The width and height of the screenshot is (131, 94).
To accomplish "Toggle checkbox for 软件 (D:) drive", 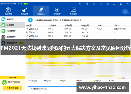I will 27,32.
